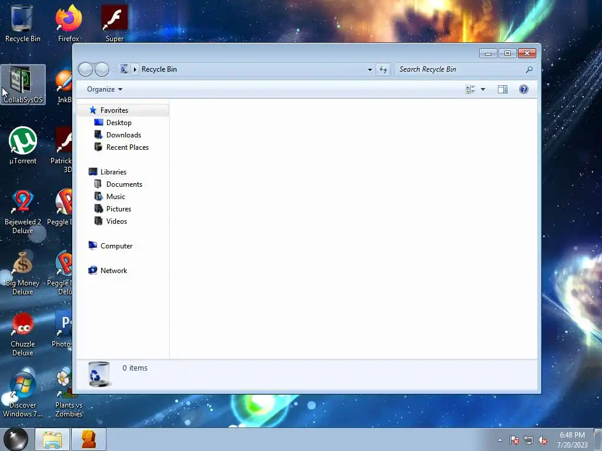
Task: Click the Back navigation button
Action: click(86, 69)
